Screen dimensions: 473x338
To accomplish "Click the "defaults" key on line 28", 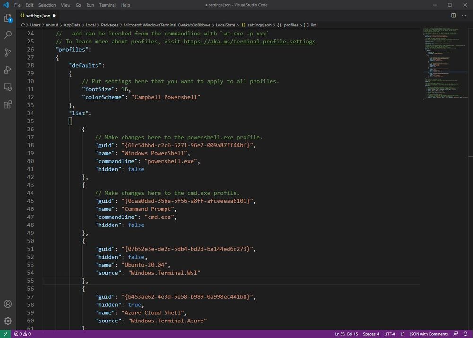I will [85, 65].
